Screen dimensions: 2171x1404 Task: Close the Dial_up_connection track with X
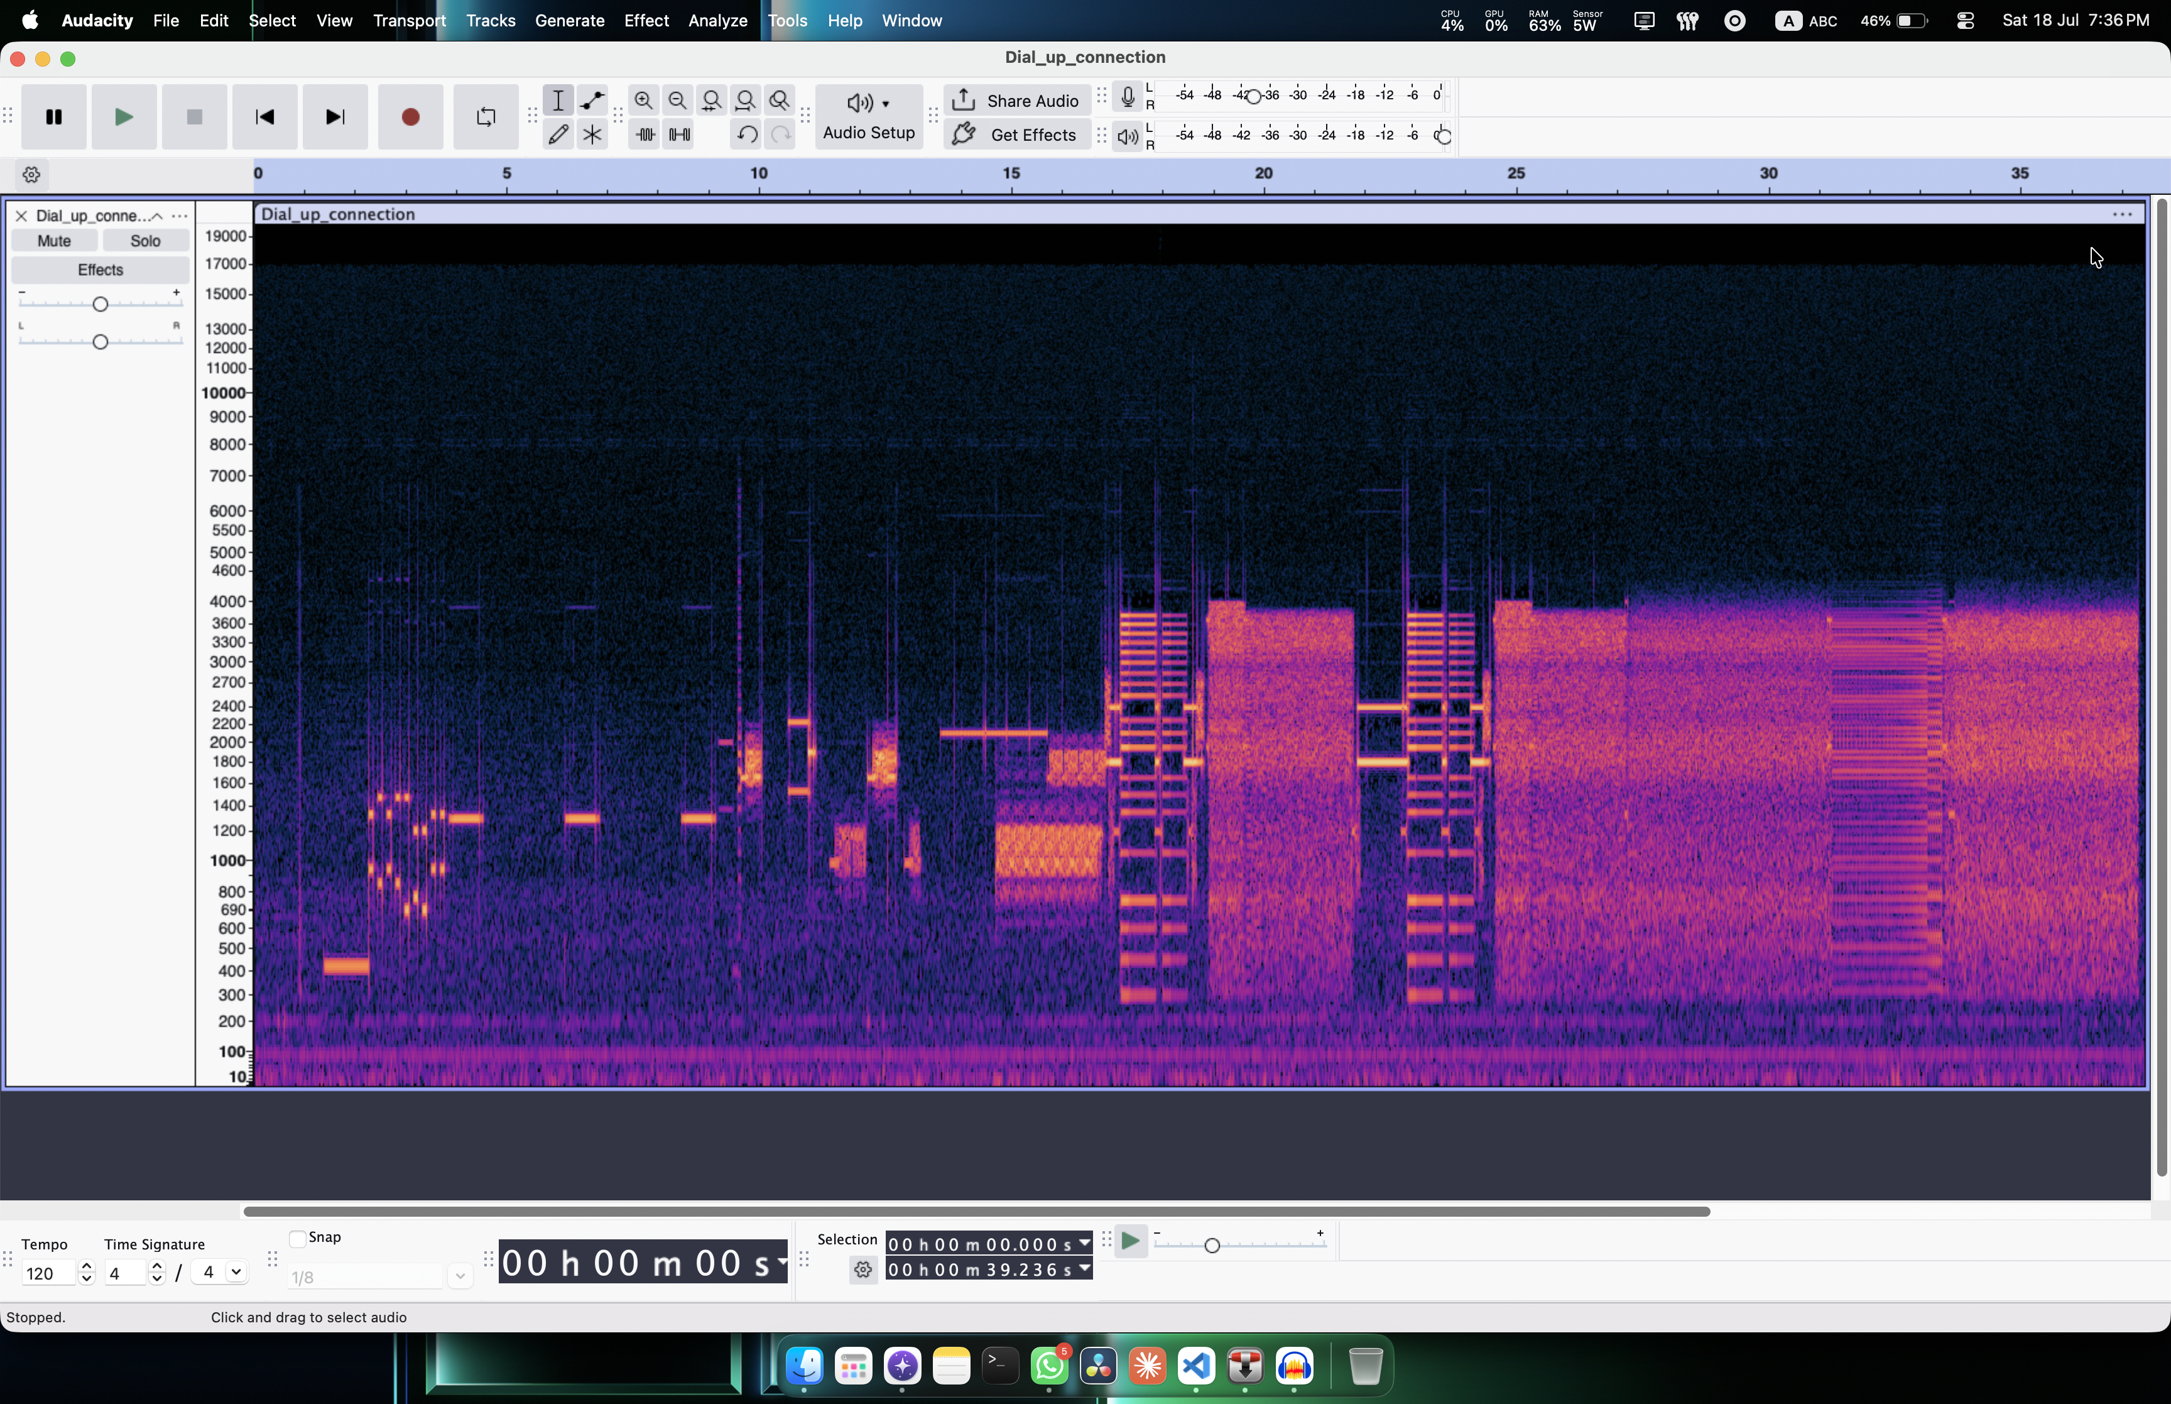pyautogui.click(x=21, y=216)
